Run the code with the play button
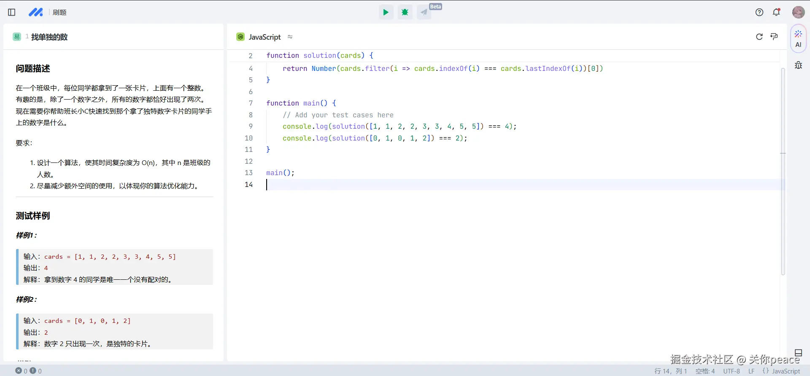The width and height of the screenshot is (810, 376). click(386, 12)
